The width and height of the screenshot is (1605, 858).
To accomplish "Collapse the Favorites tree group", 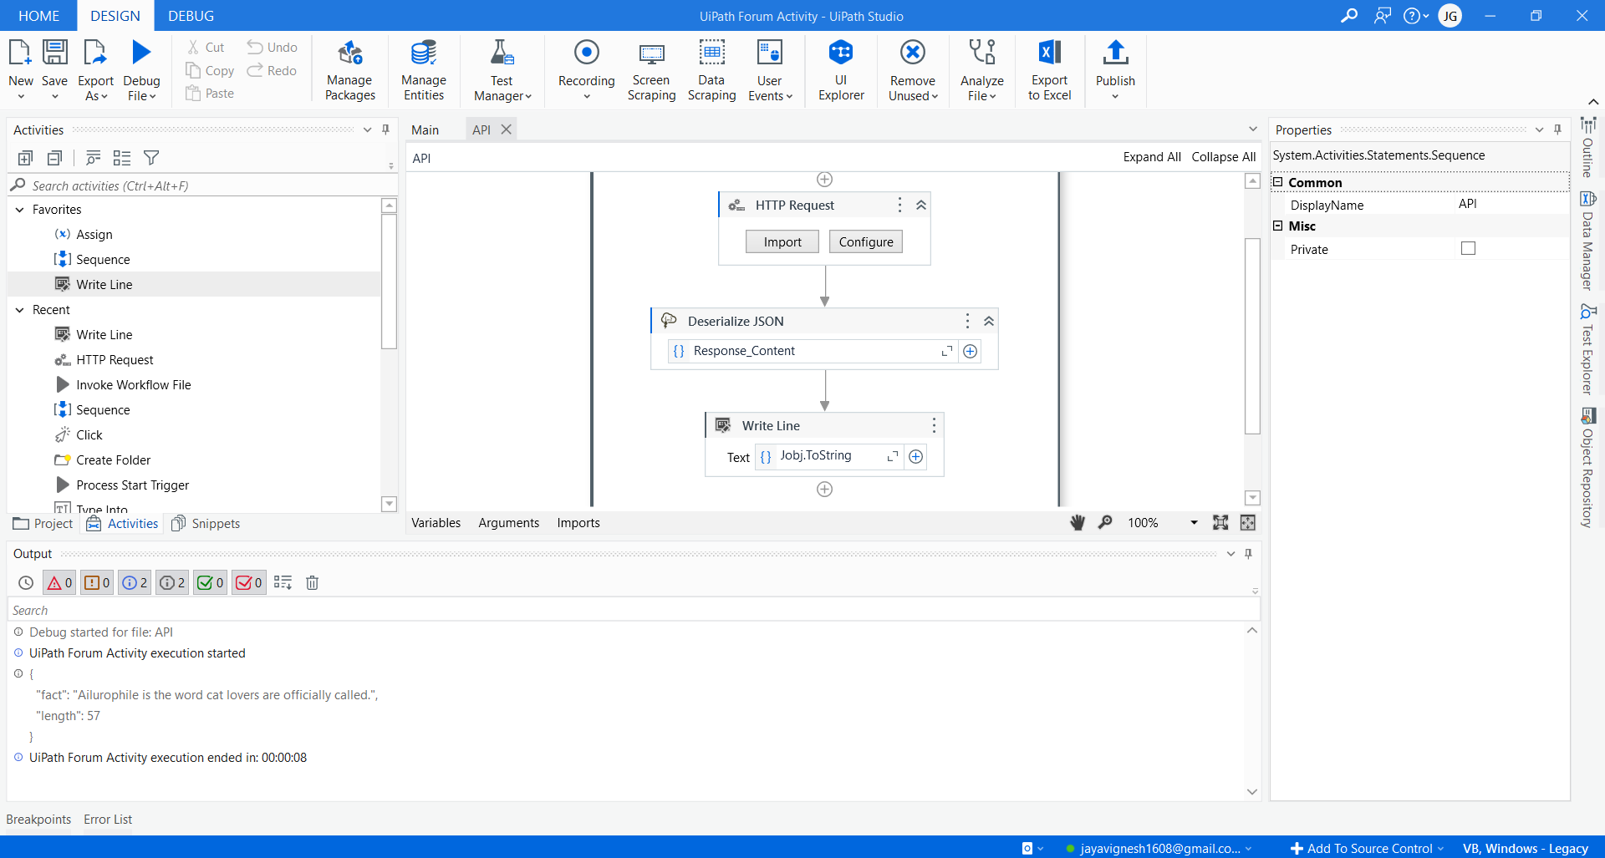I will coord(19,210).
